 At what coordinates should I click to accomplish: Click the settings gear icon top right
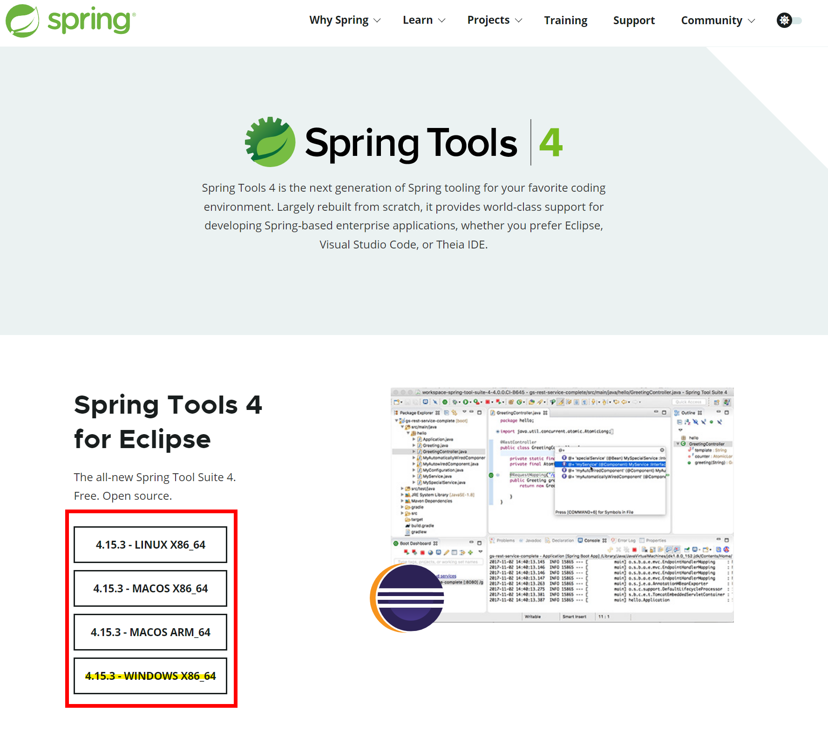pyautogui.click(x=785, y=20)
